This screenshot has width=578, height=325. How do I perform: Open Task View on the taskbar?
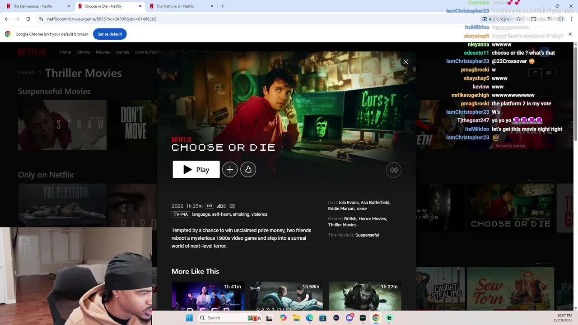[269, 318]
